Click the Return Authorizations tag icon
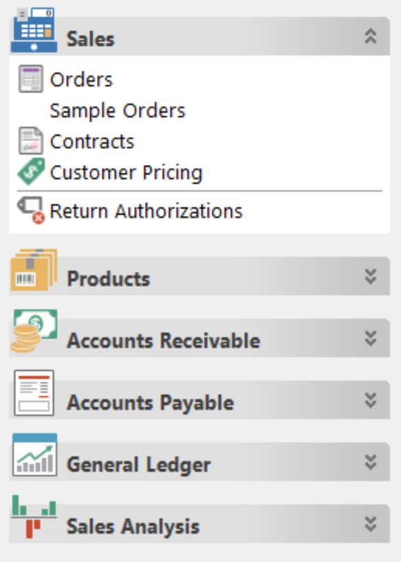 (x=31, y=210)
